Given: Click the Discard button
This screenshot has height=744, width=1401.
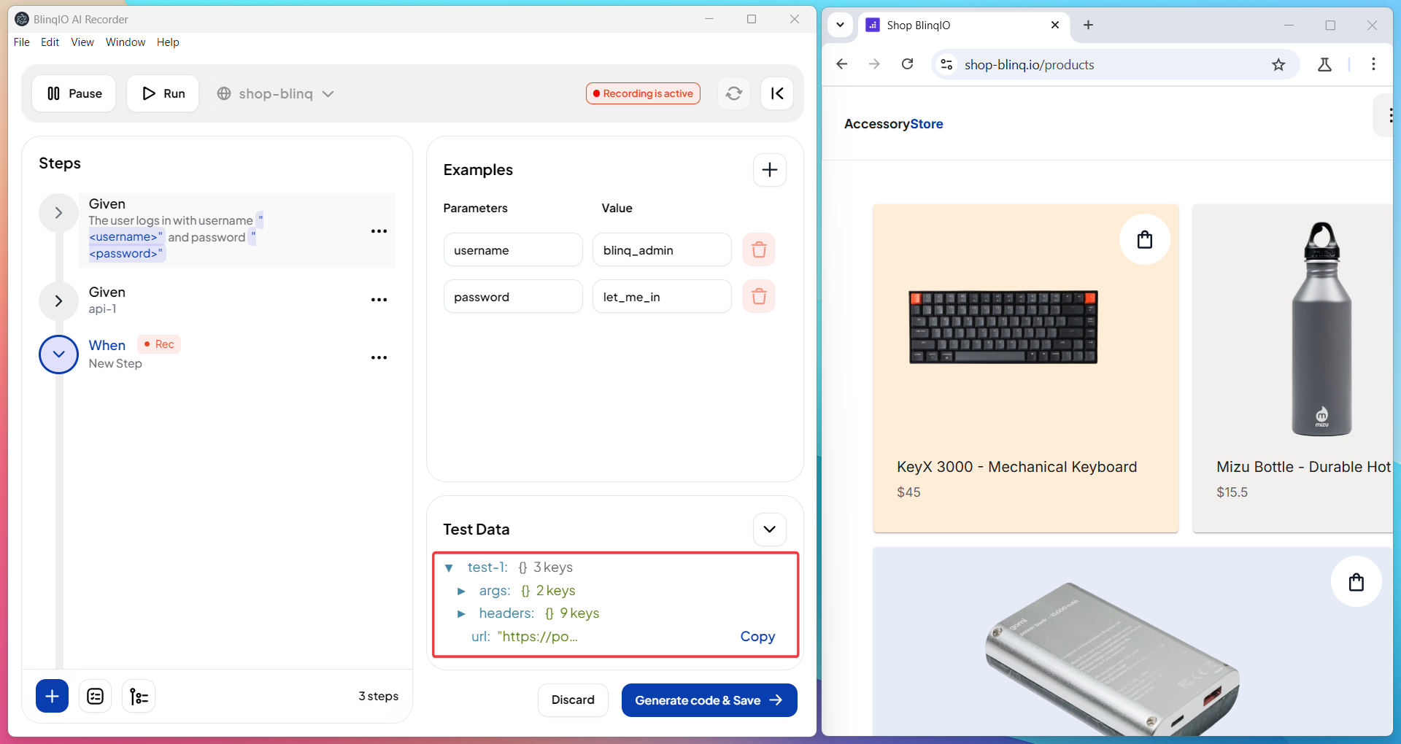Looking at the screenshot, I should tap(573, 700).
